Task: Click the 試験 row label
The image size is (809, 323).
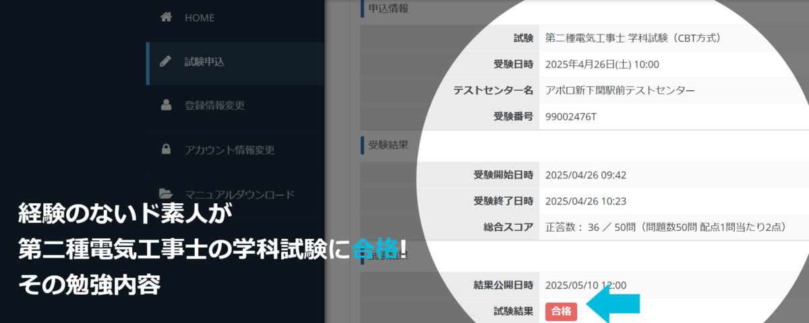Action: click(523, 38)
